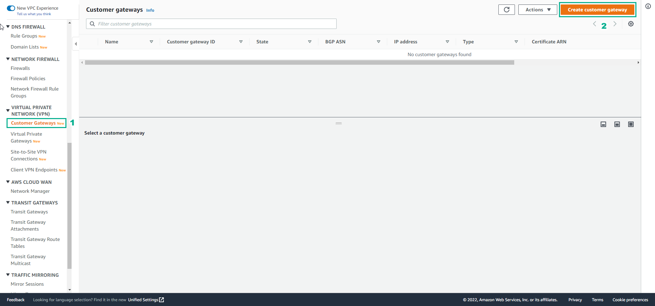Screen dimensions: 655x306
Task: Click Feedback in footer
Action: (15, 300)
